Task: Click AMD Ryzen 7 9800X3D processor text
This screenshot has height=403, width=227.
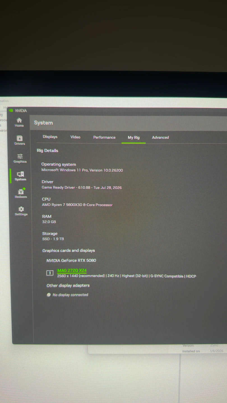Action: pos(77,205)
